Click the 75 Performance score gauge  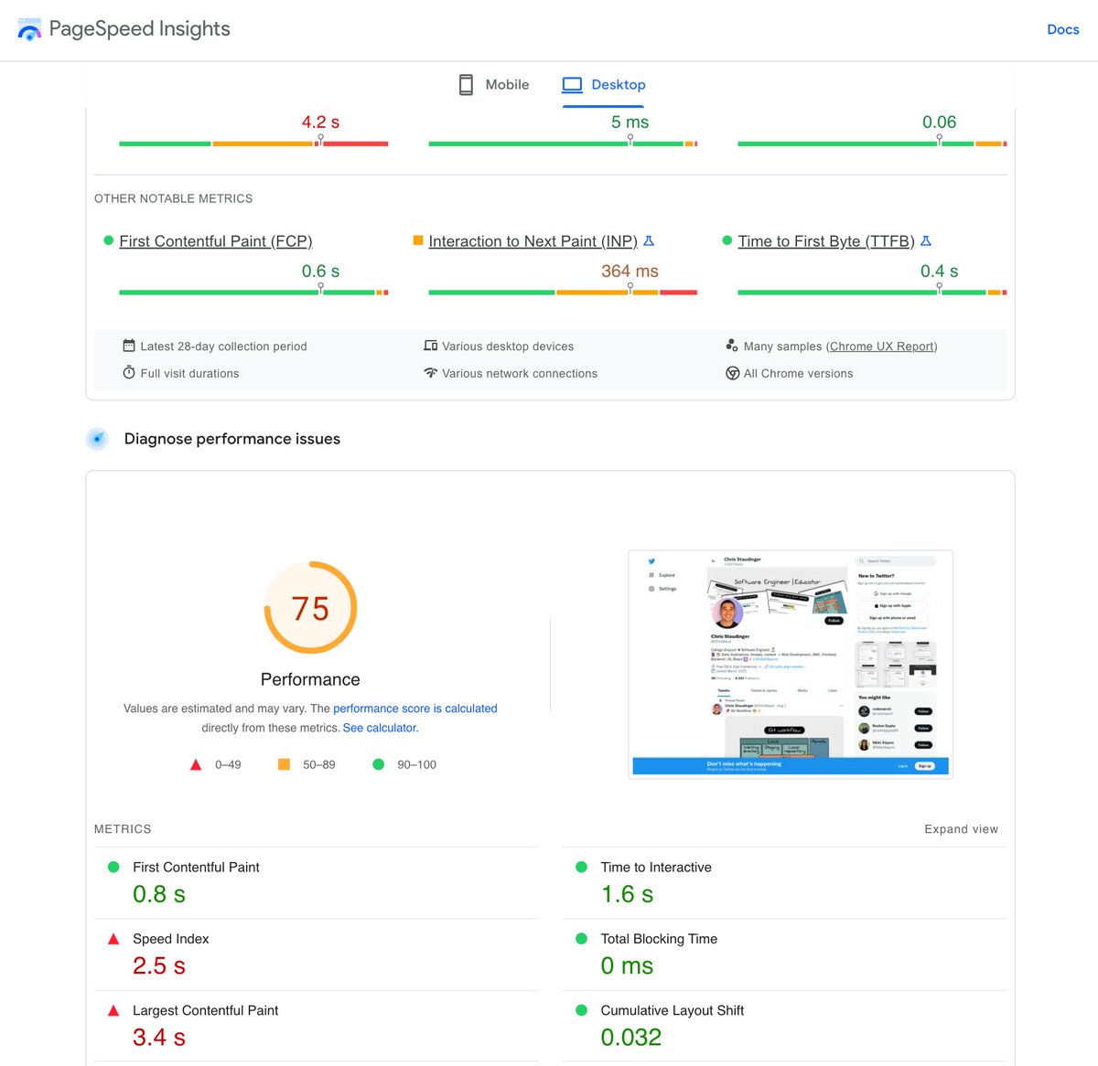tap(310, 608)
